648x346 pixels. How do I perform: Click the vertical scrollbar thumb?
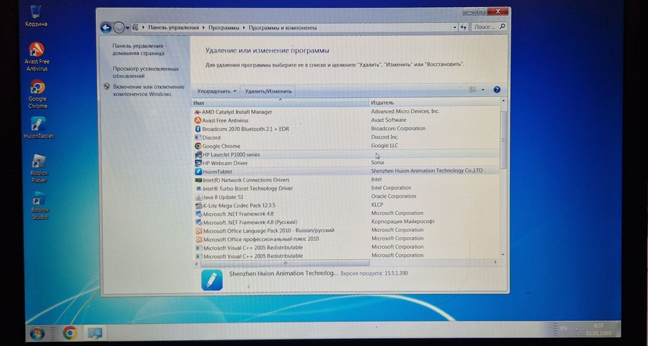503,140
